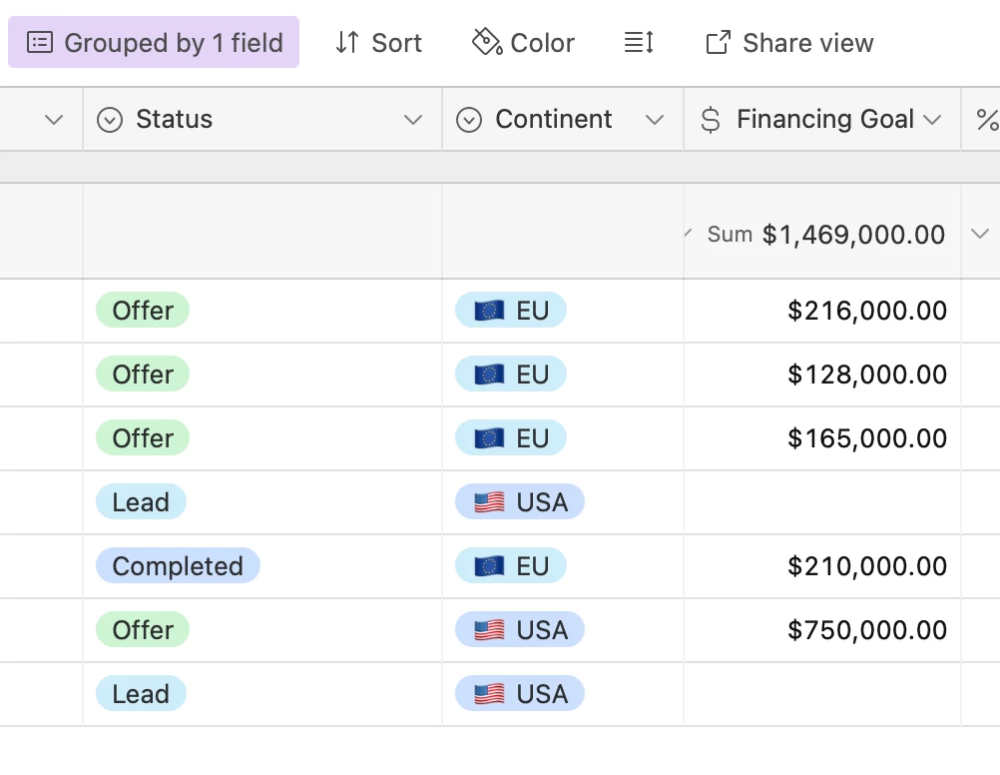This screenshot has width=1000, height=775.
Task: Click the Sum $1,469,000.00 summary
Action: click(825, 235)
